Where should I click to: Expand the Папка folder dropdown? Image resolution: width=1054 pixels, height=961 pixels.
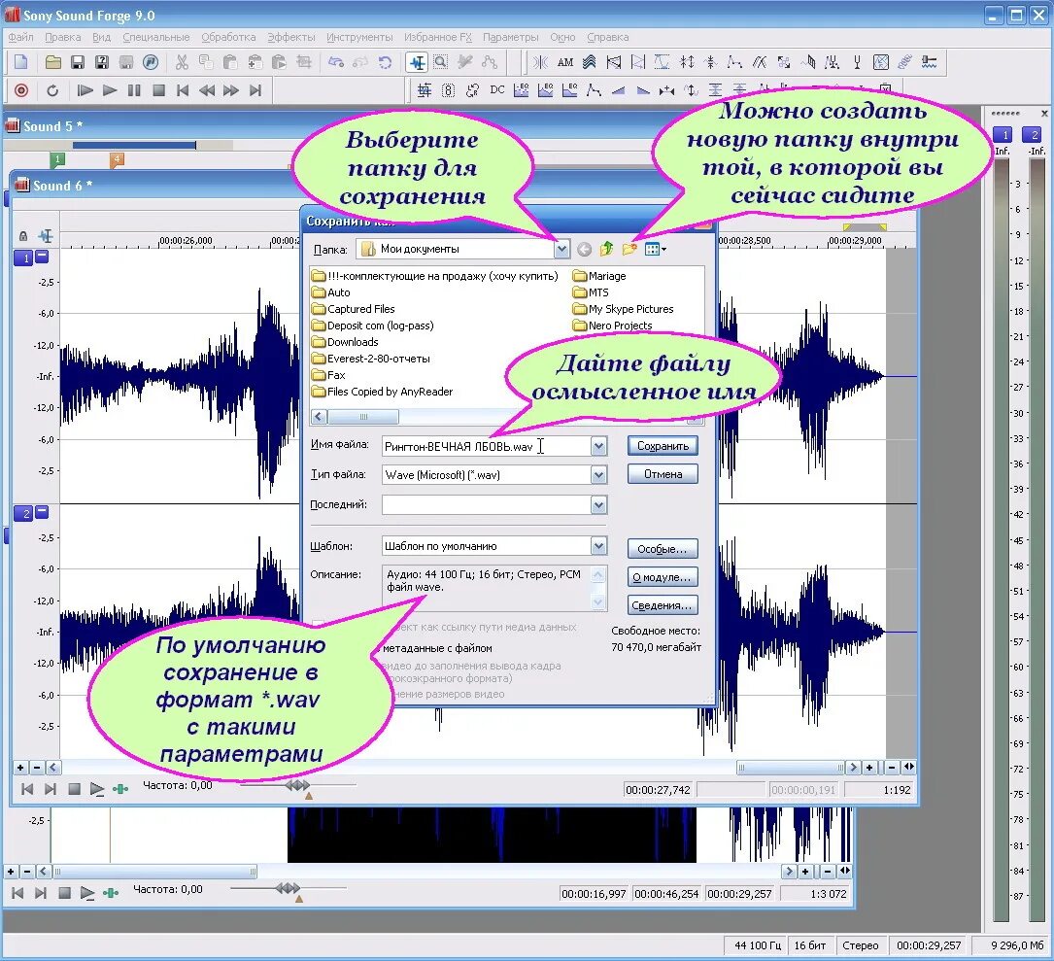coord(561,250)
